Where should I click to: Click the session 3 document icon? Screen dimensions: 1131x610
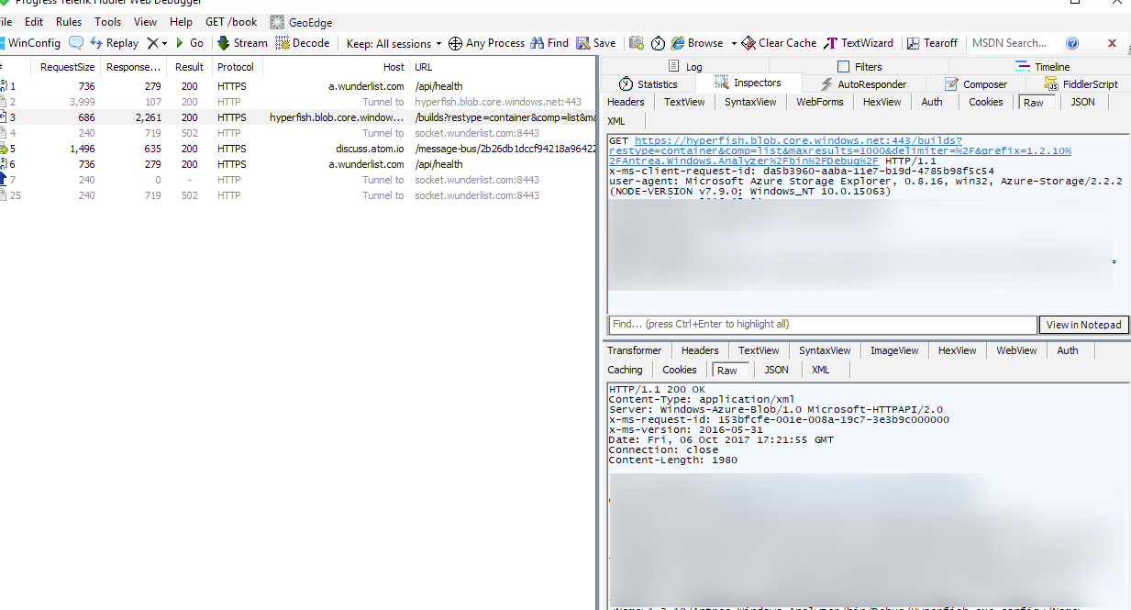[4, 117]
